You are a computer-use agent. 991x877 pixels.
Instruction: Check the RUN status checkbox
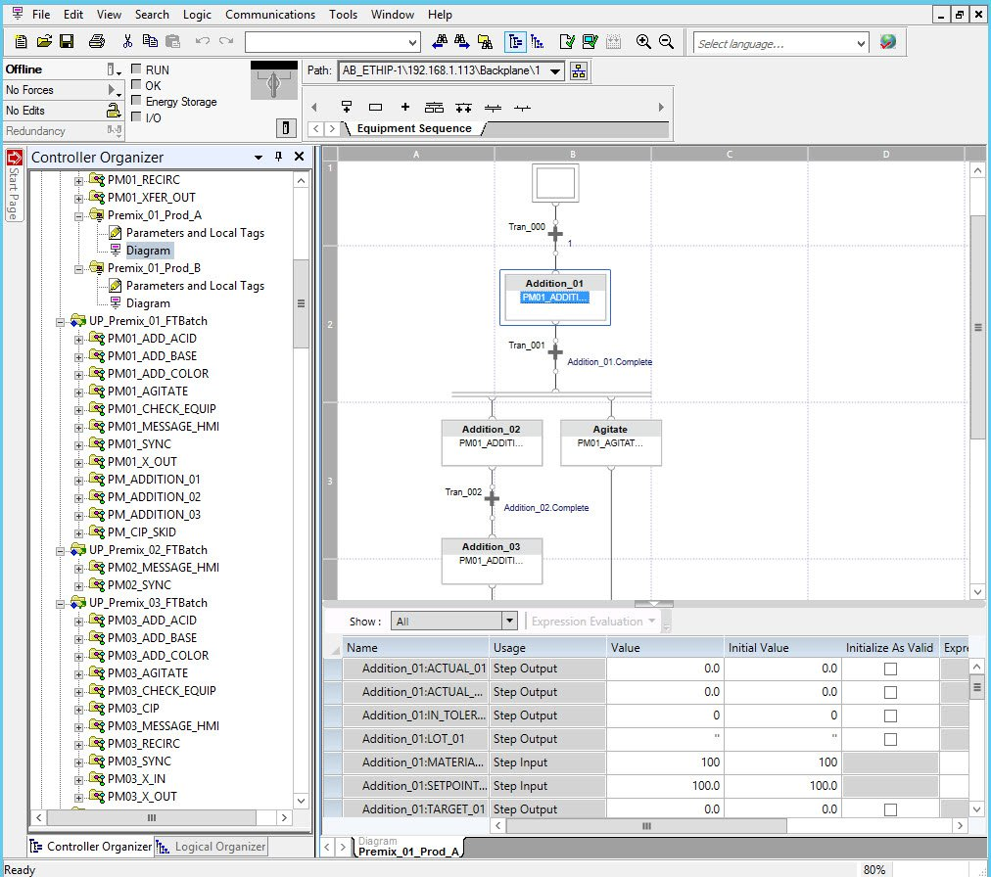click(x=135, y=69)
